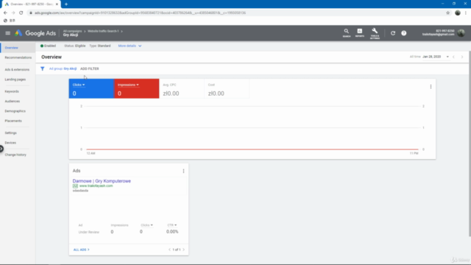
Task: Open the account avatar in Google Ads header
Action: 461,32
